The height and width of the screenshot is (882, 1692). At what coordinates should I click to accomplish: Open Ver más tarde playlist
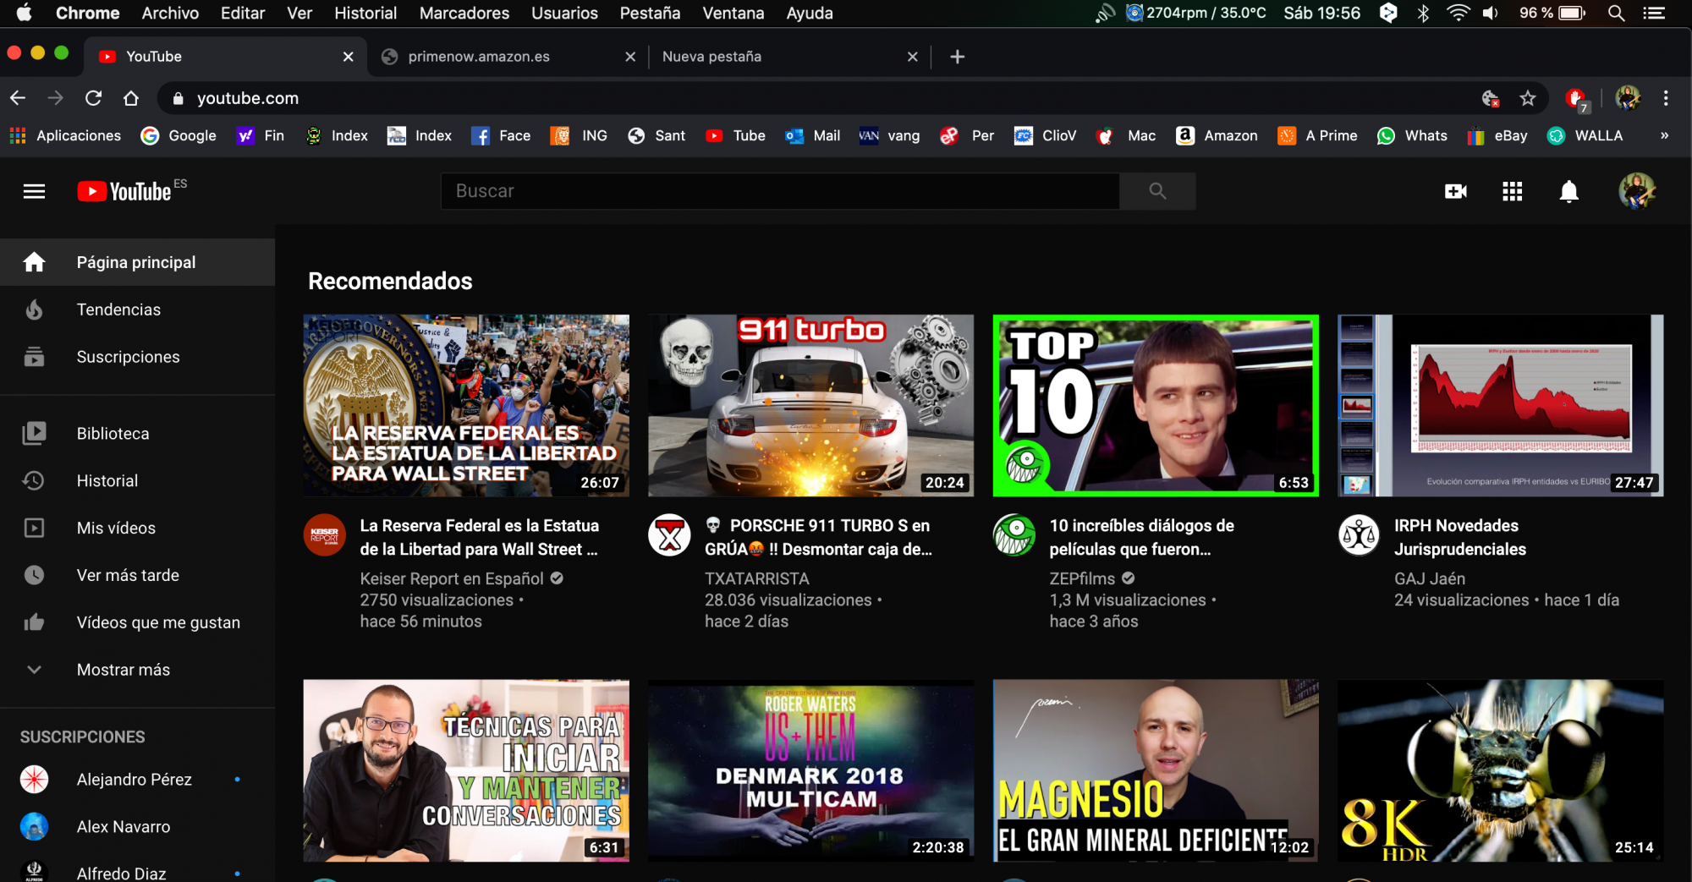137,575
